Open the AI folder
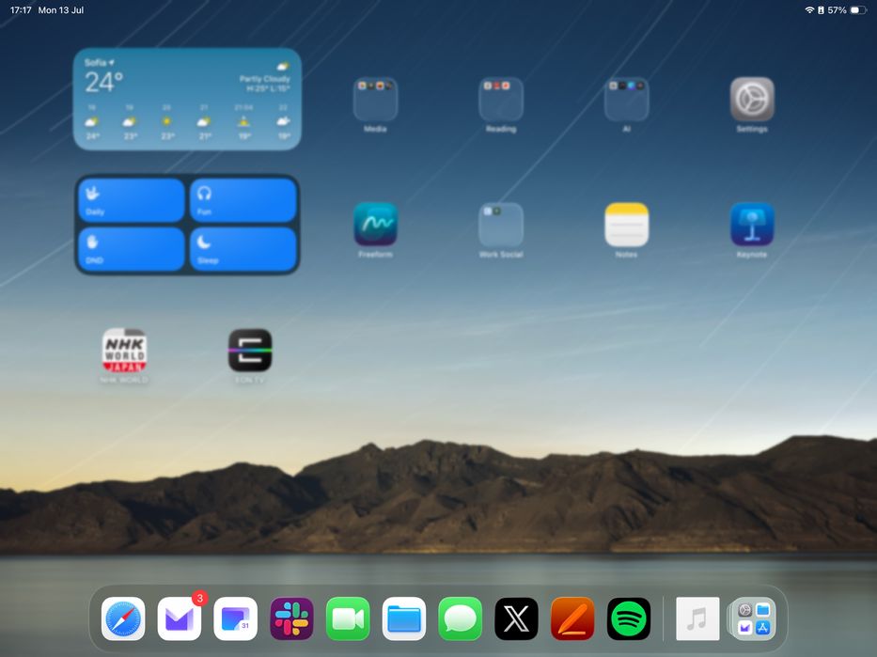The height and width of the screenshot is (657, 877). tap(626, 99)
